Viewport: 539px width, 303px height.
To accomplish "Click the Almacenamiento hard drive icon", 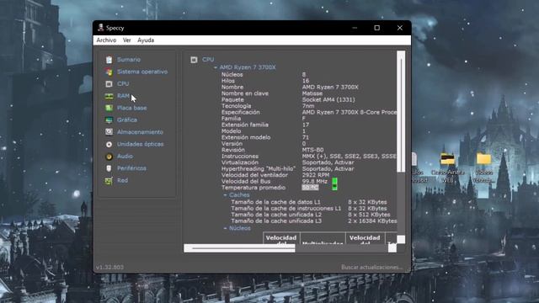I will tap(109, 132).
